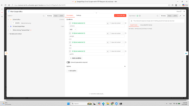Collapse the Extract URLs input node
Image resolution: width=189 pixels, height=106 pixels.
click(x=8, y=19)
